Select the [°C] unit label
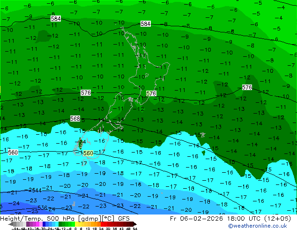Image resolution: width=297 pixels, height=230 pixels. click(108, 219)
